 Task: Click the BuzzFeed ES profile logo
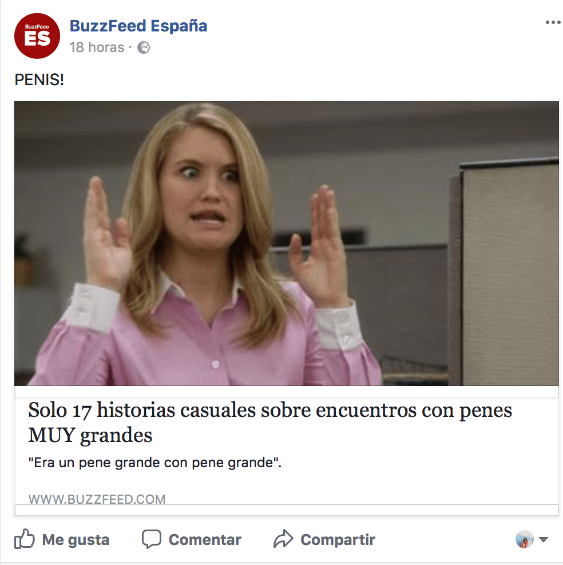(37, 36)
